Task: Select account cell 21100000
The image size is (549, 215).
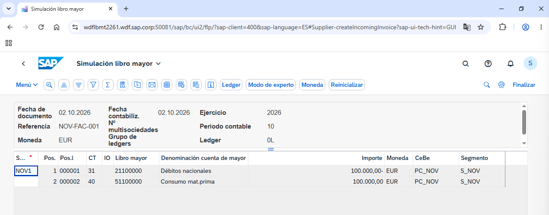Action: [x=136, y=171]
